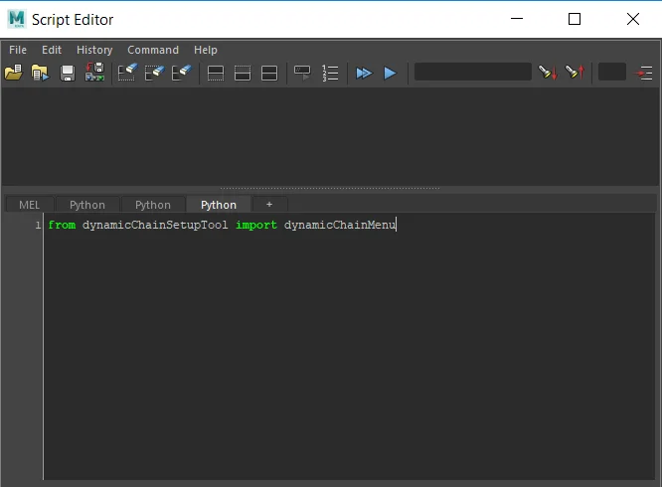
Task: Click the Go to Line number field
Action: (x=612, y=72)
